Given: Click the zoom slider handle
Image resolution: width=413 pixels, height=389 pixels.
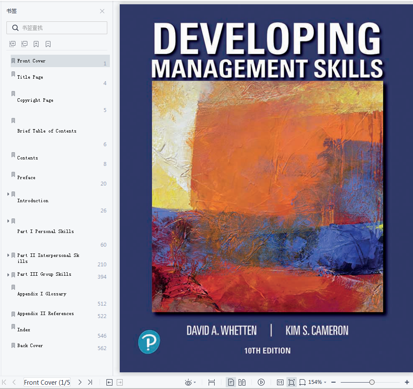Looking at the screenshot, I should [x=372, y=382].
